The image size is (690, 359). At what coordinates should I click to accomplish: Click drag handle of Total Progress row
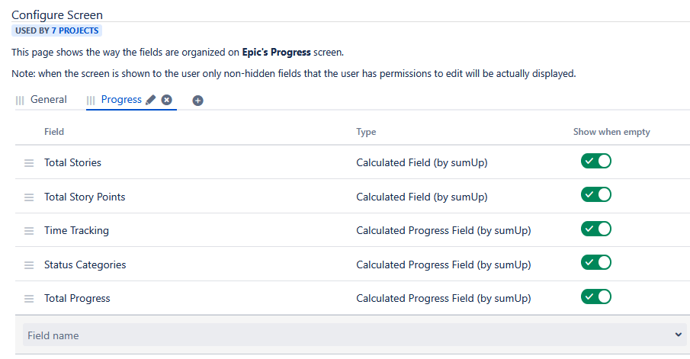click(x=29, y=299)
